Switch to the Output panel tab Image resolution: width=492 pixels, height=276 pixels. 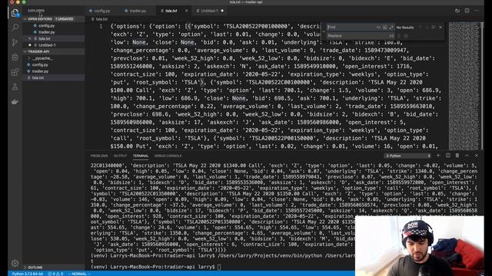[x=120, y=156]
